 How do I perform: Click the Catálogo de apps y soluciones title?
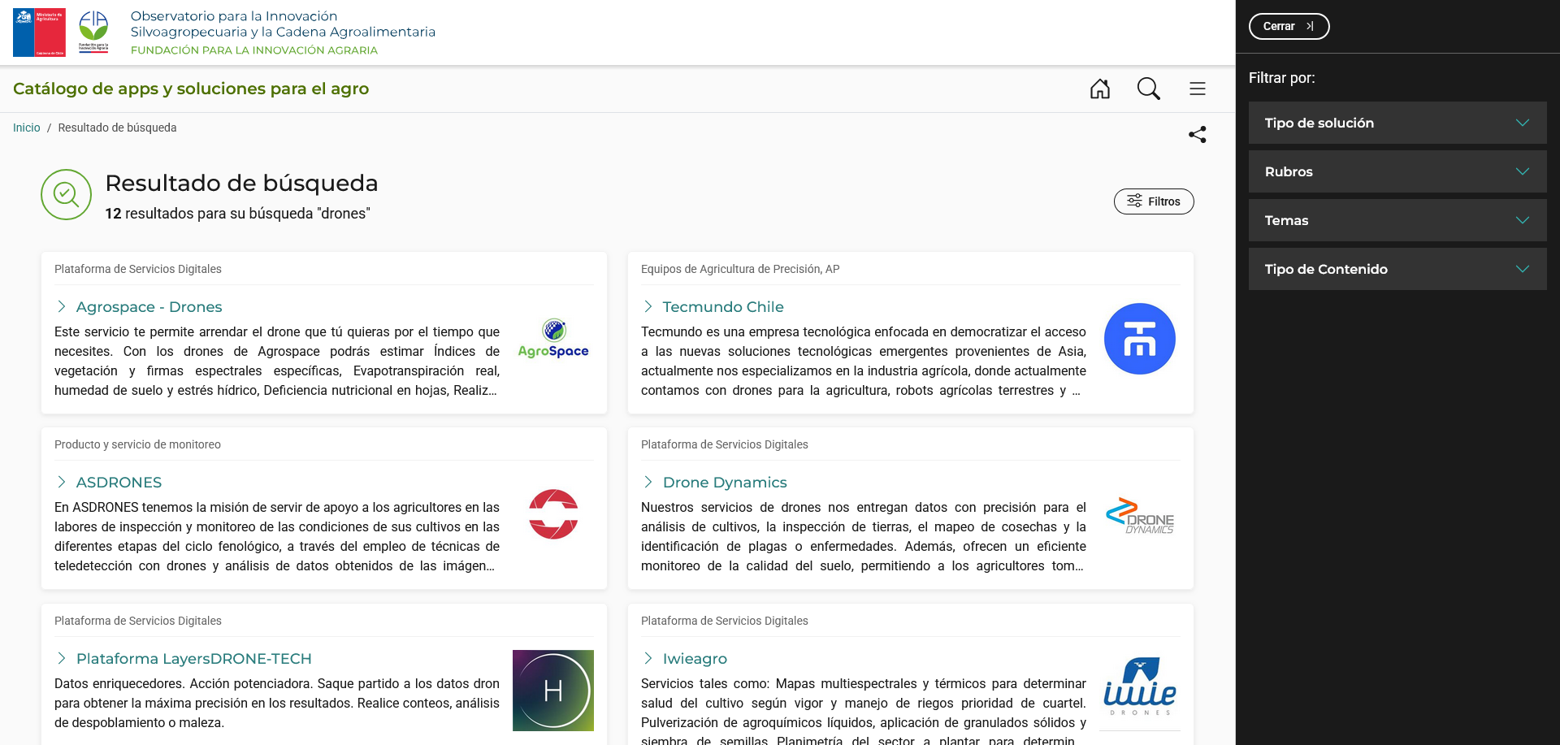tap(191, 89)
